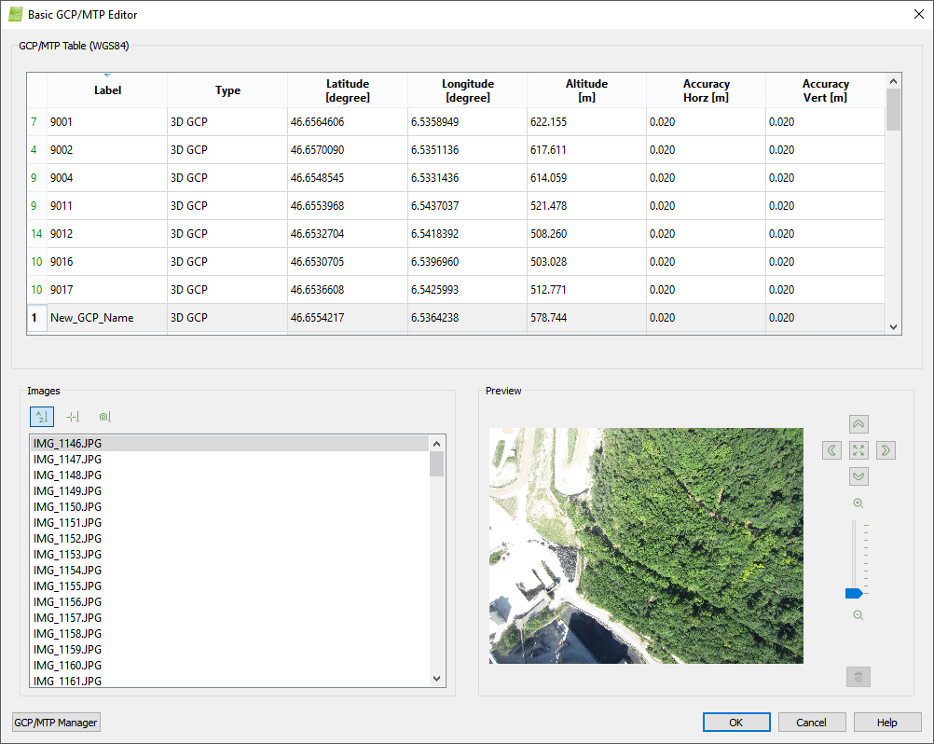
Task: Sort images by camera order icon
Action: coord(104,417)
